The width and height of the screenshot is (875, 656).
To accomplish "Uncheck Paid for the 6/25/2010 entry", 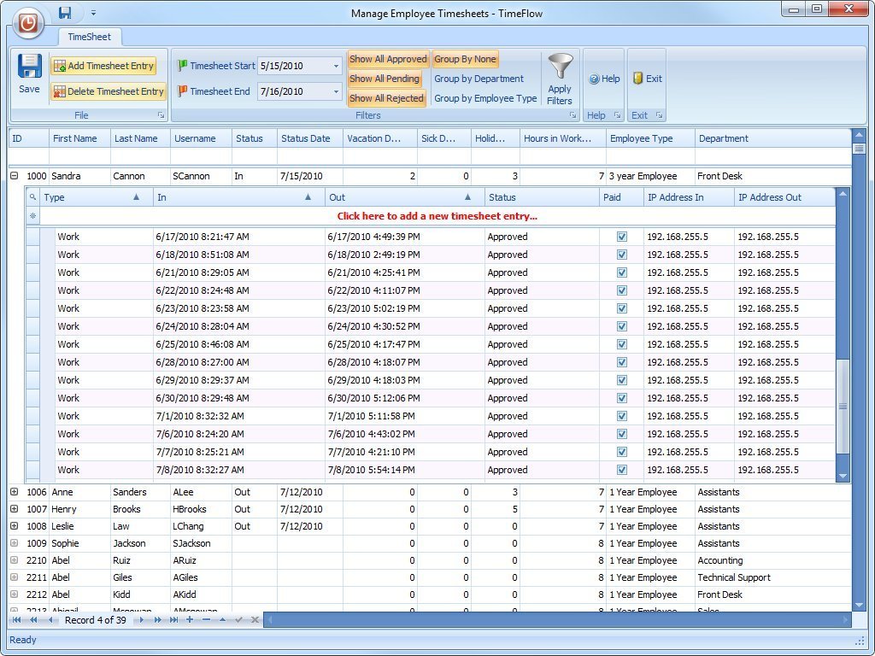I will point(622,344).
